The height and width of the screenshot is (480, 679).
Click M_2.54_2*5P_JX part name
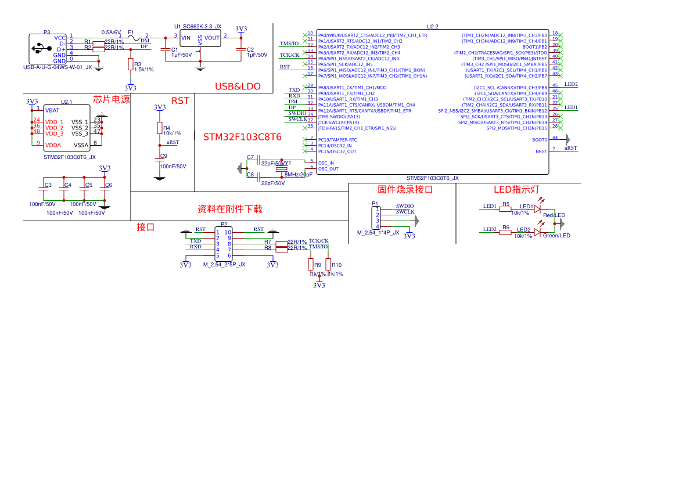(x=224, y=265)
